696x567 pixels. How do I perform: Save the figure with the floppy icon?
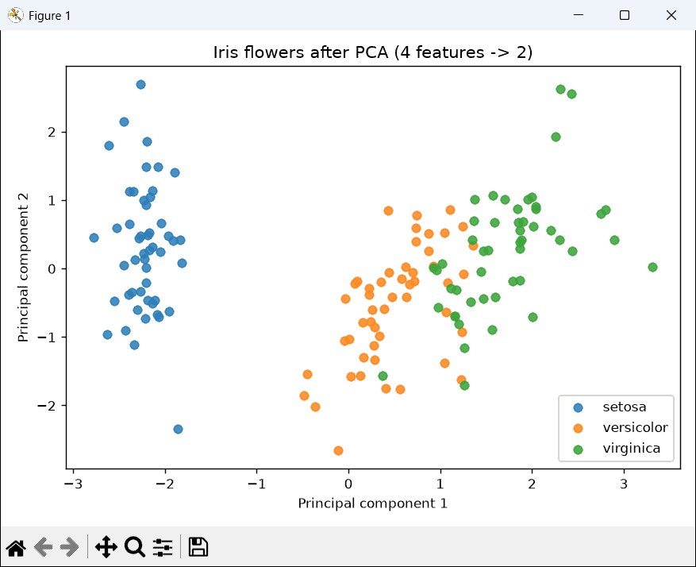[x=198, y=546]
